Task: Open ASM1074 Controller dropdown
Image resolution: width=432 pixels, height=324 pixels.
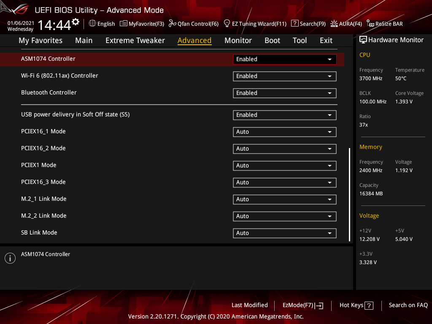Action: (x=285, y=59)
